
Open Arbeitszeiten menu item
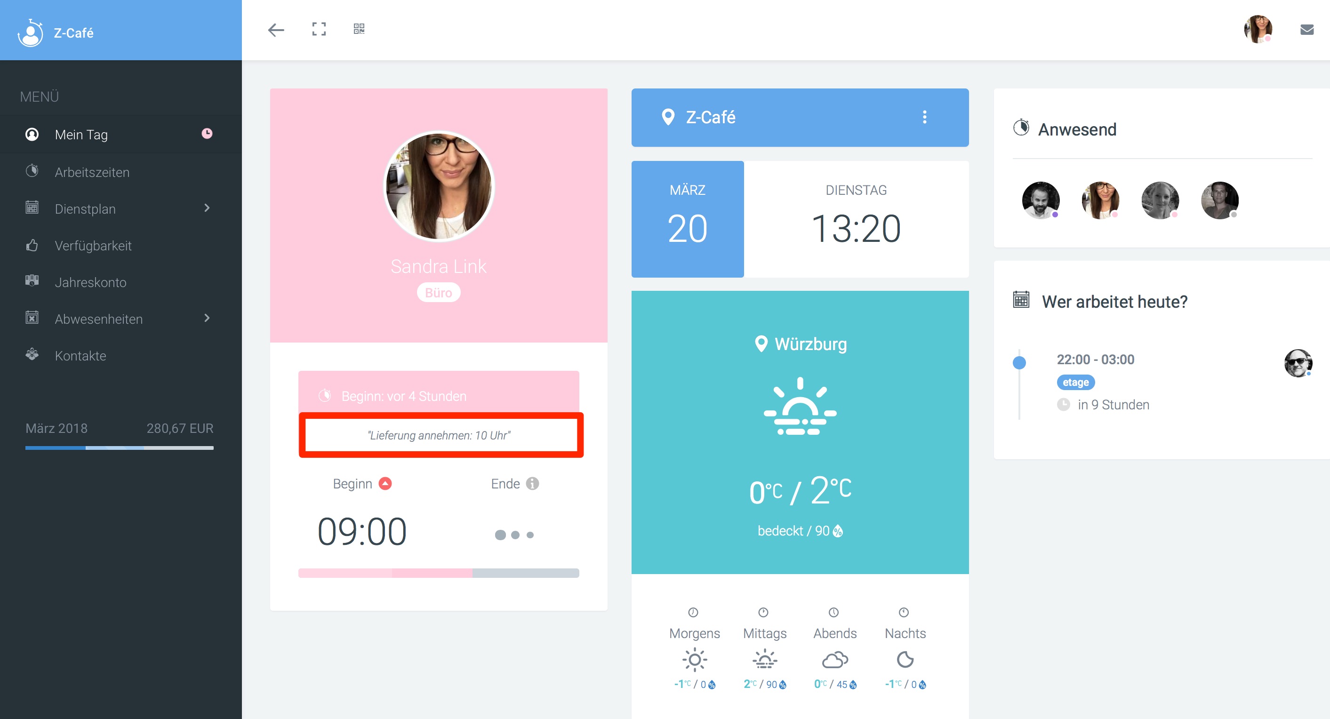coord(121,172)
